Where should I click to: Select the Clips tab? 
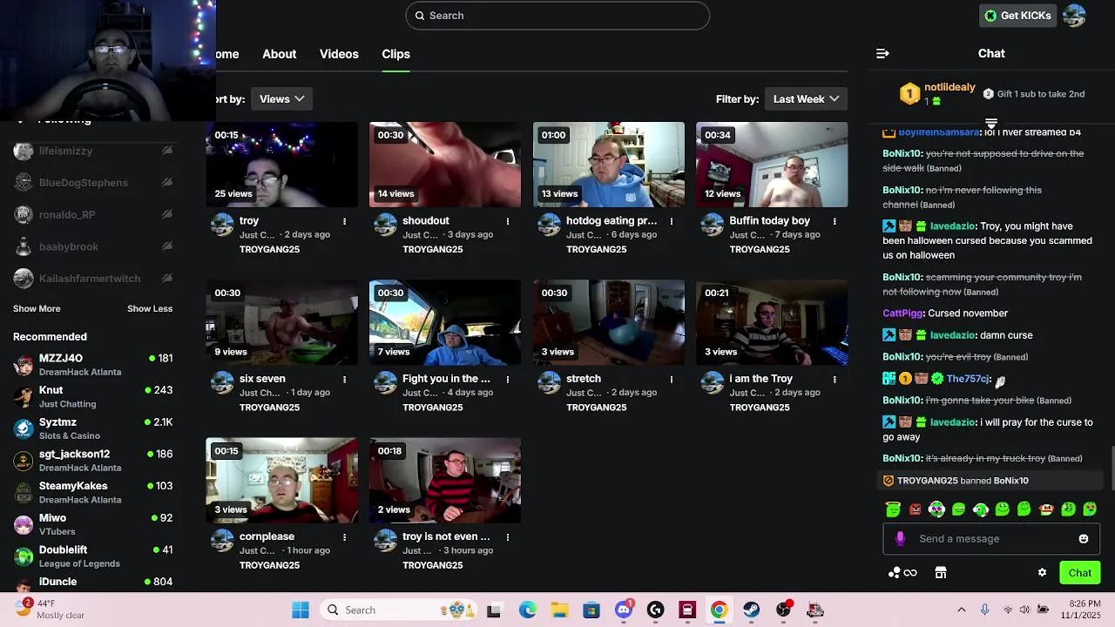tap(395, 54)
